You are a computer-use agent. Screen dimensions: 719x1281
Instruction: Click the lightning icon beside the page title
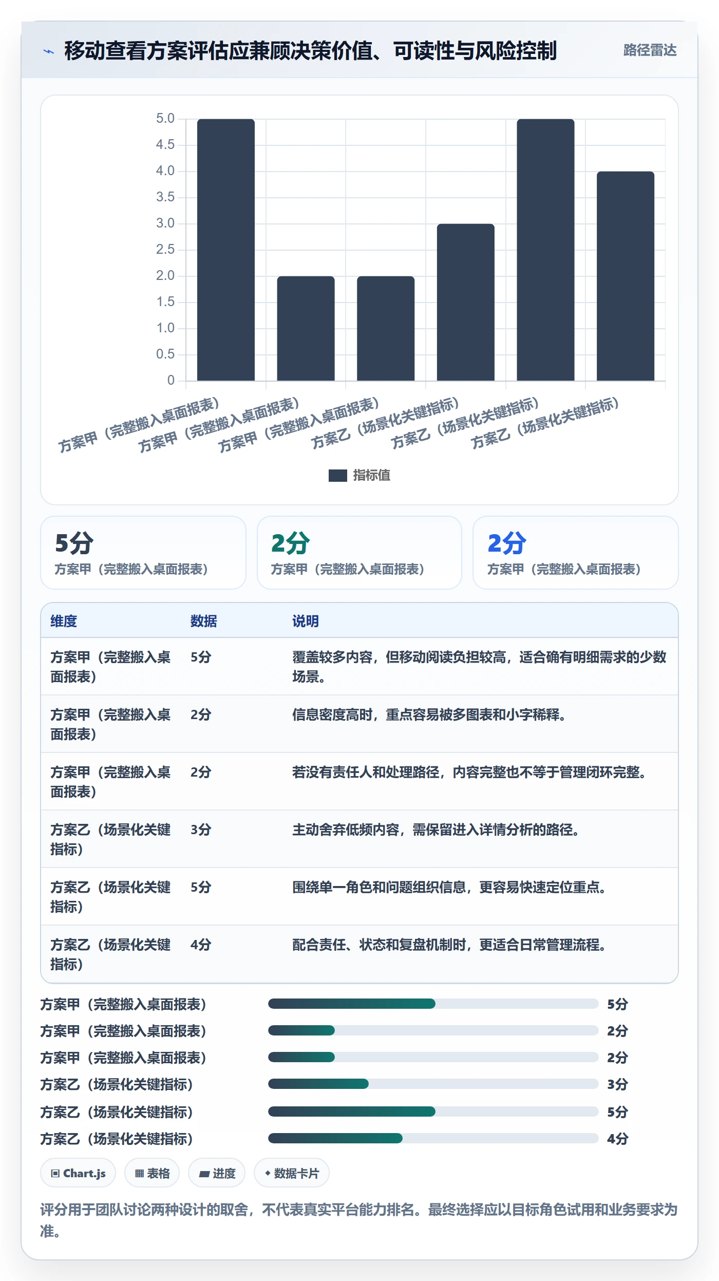(x=49, y=51)
